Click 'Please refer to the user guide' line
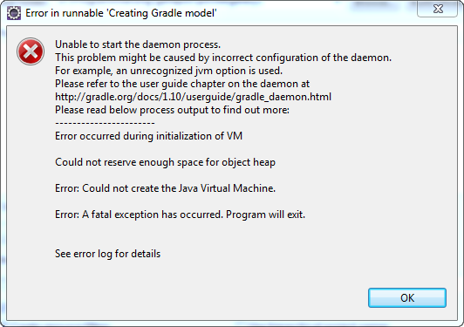This screenshot has height=327, width=464. 182,84
